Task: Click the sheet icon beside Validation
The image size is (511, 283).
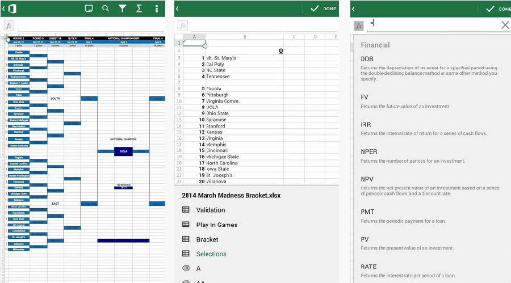Action: tap(186, 210)
